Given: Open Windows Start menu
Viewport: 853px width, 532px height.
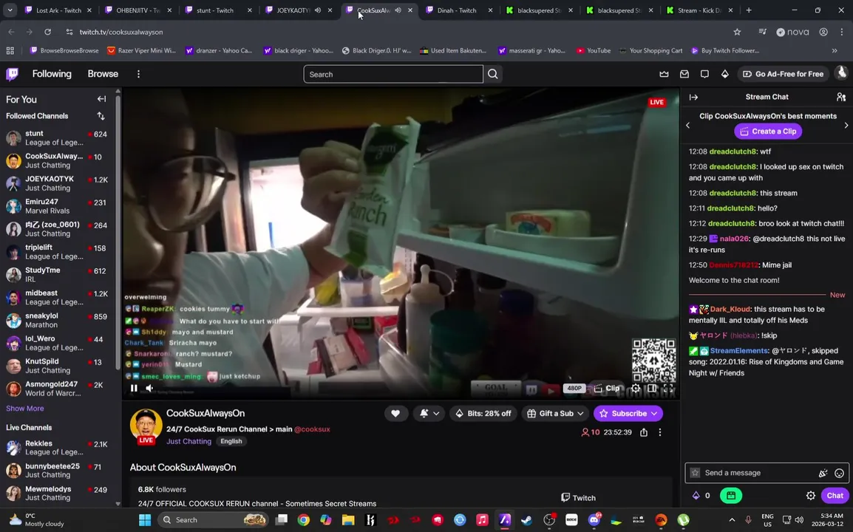Looking at the screenshot, I should click(x=145, y=520).
